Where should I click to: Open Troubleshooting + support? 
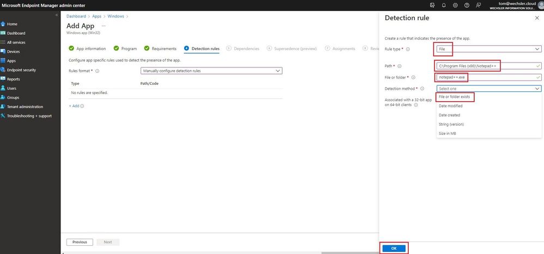pyautogui.click(x=29, y=116)
